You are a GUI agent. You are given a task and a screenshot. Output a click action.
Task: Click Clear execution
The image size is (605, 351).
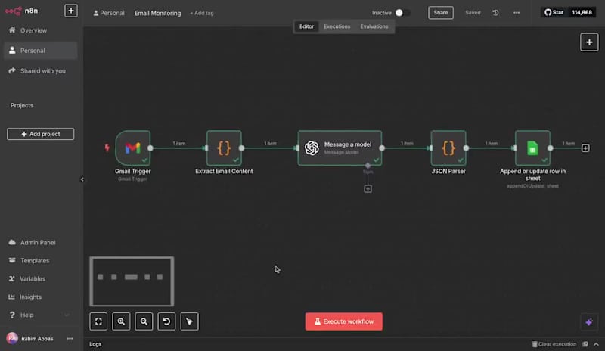pos(554,344)
